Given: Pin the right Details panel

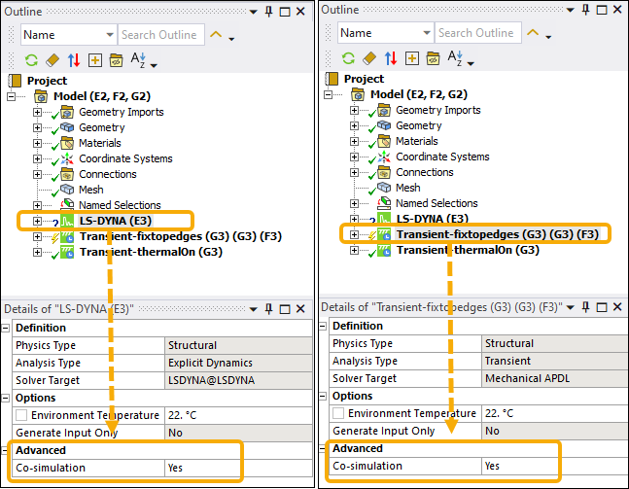Looking at the screenshot, I should pos(585,307).
